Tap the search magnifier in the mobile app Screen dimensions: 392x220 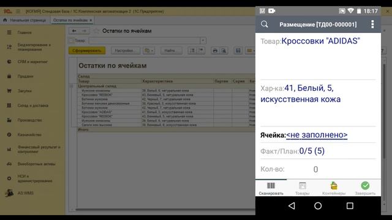264,24
